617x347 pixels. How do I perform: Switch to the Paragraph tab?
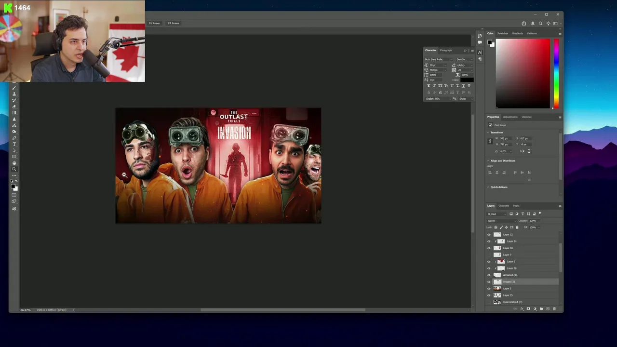pyautogui.click(x=446, y=50)
